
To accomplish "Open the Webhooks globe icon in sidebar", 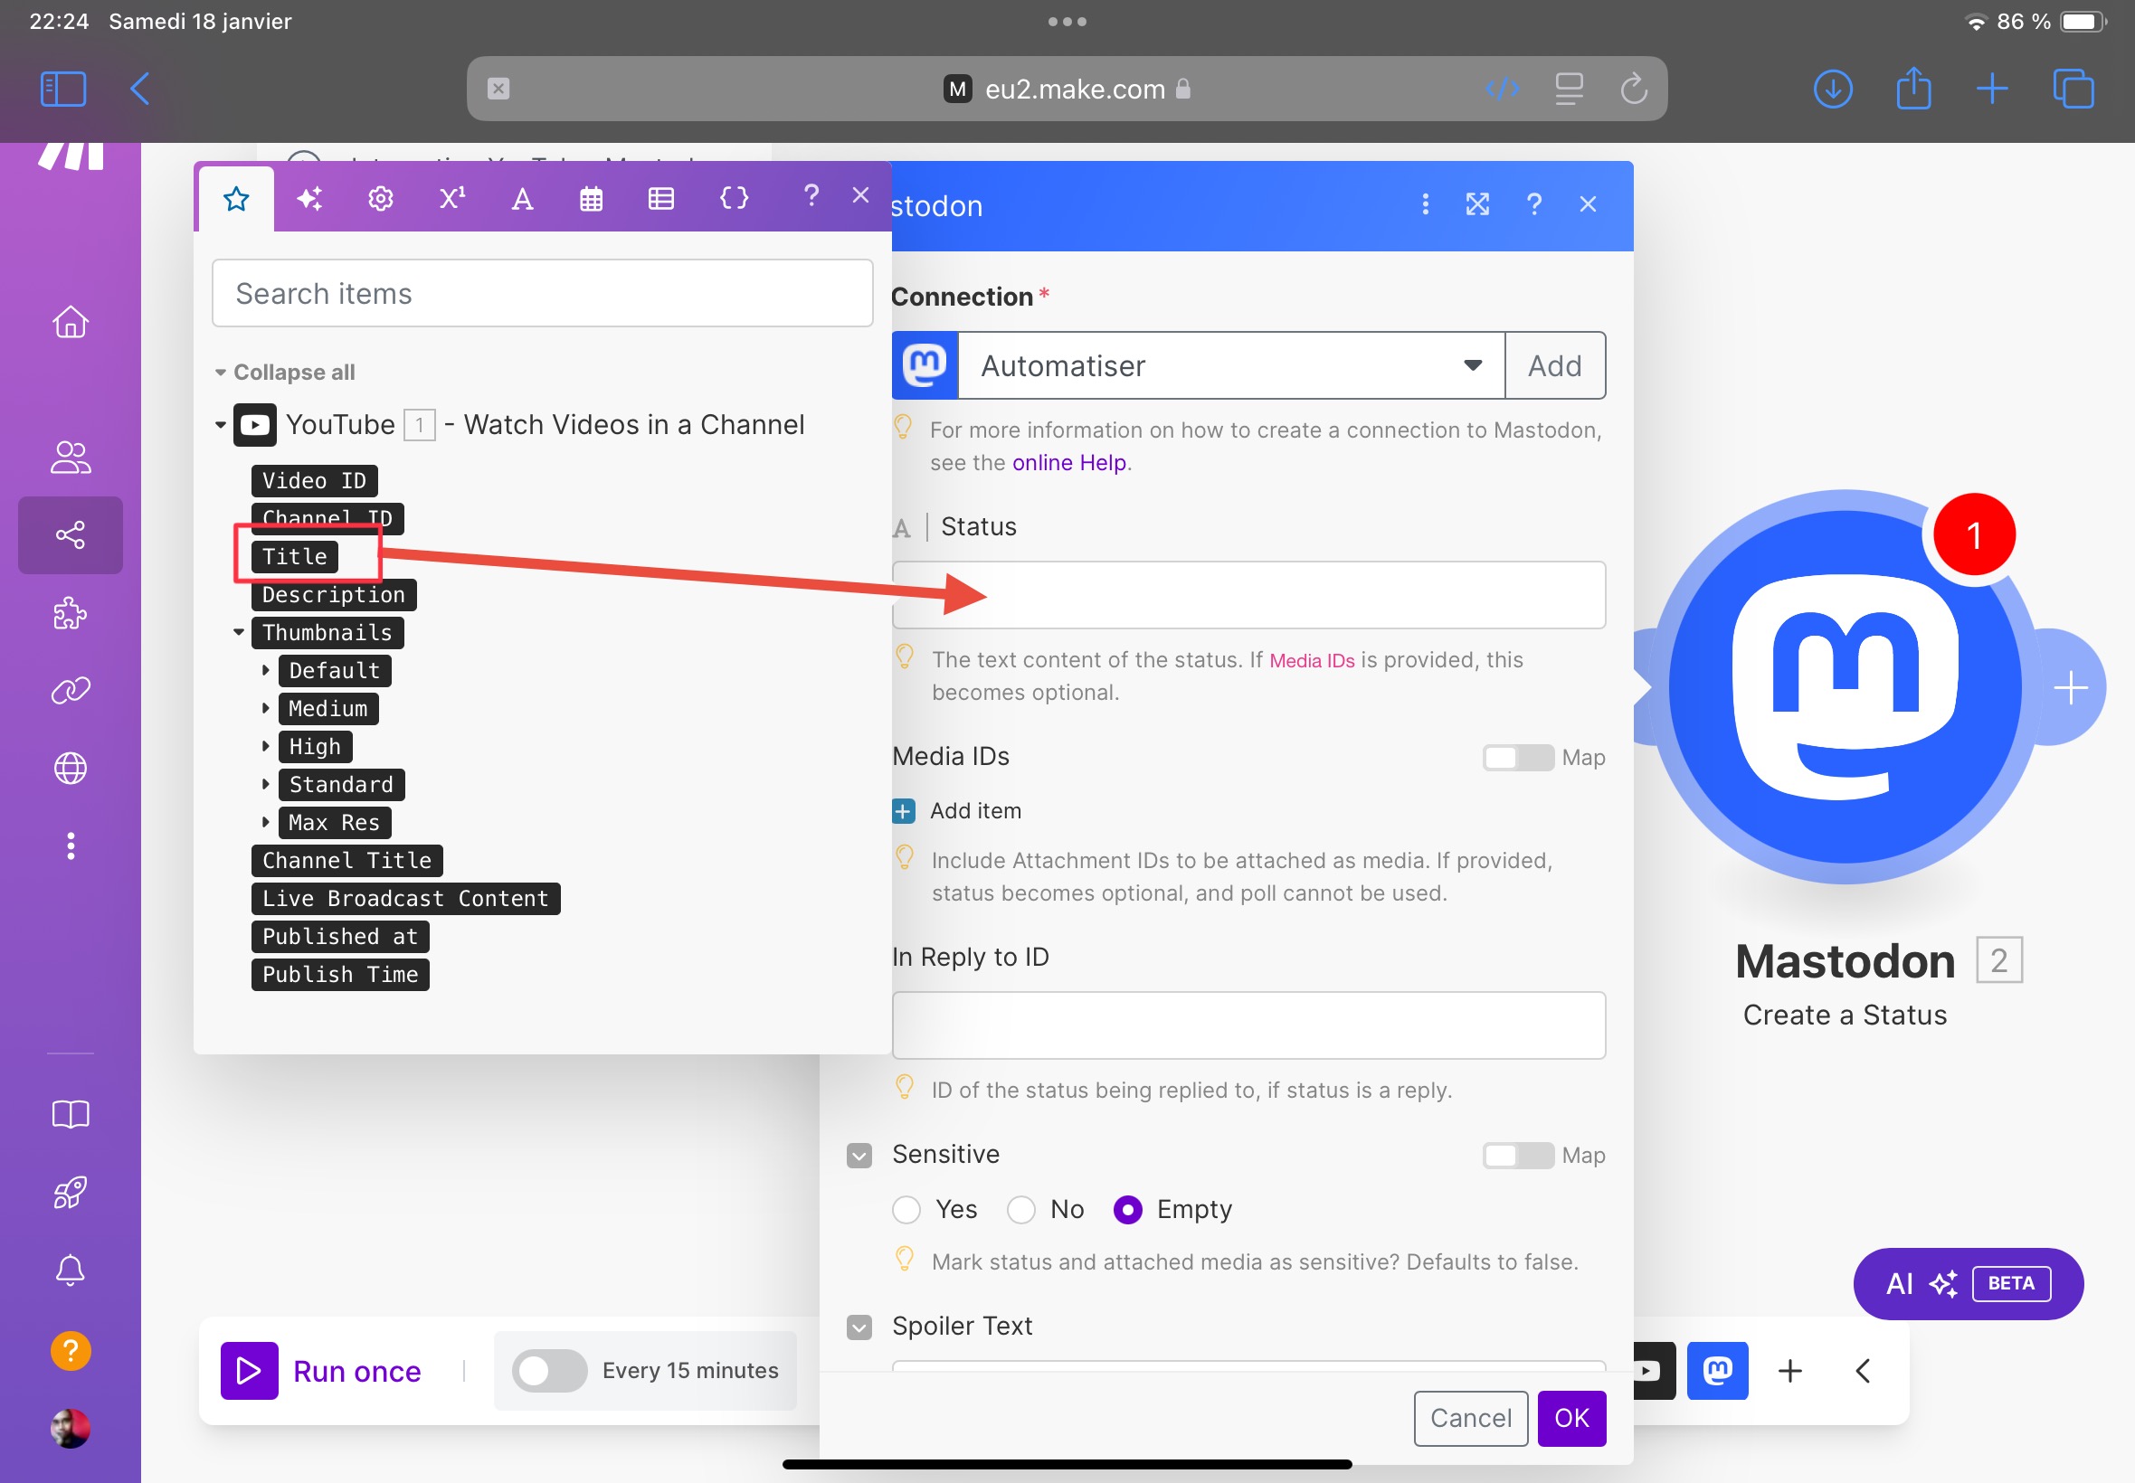I will click(71, 769).
